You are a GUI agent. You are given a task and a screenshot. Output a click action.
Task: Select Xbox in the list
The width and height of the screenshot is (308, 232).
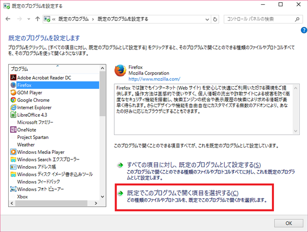[23, 197]
